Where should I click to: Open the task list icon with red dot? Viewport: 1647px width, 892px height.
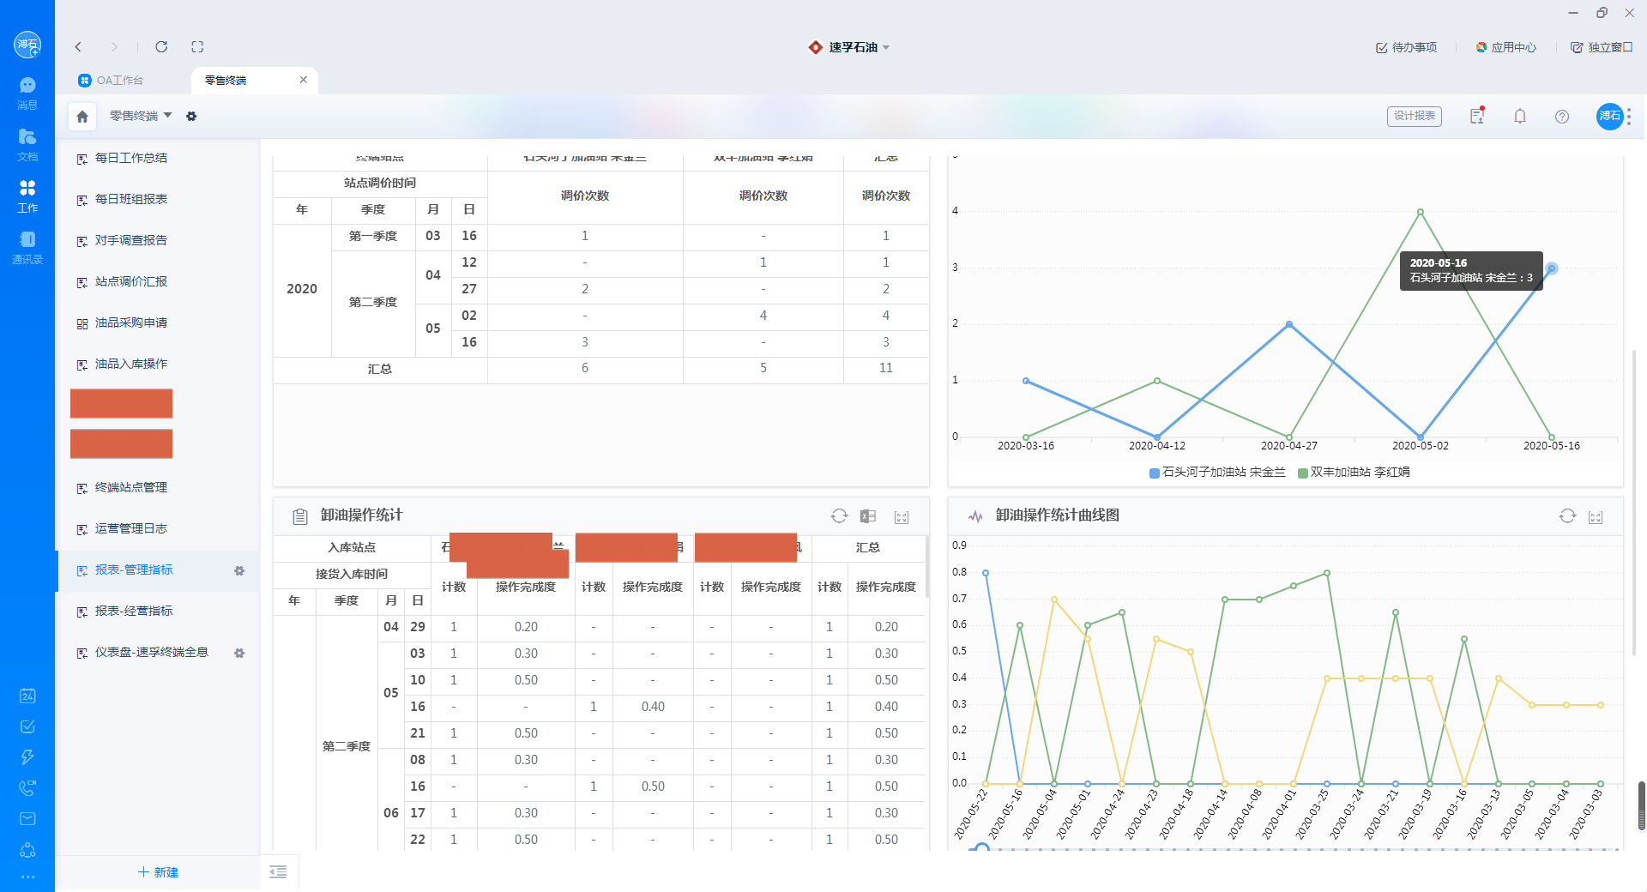(x=1477, y=116)
